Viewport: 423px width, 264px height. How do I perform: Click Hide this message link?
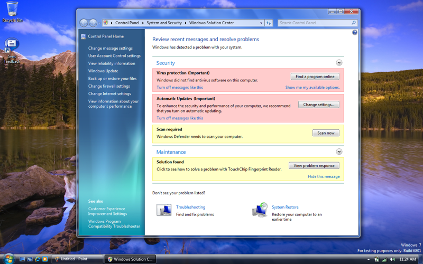(324, 176)
